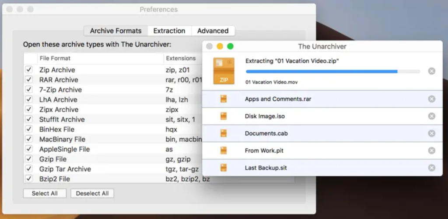Viewport: 448px width, 219px height.
Task: Click the "bz2, bzip2, bz" extensions cell
Action: pyautogui.click(x=187, y=179)
